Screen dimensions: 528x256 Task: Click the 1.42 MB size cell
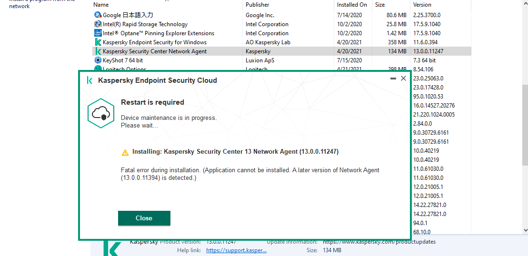pos(397,33)
